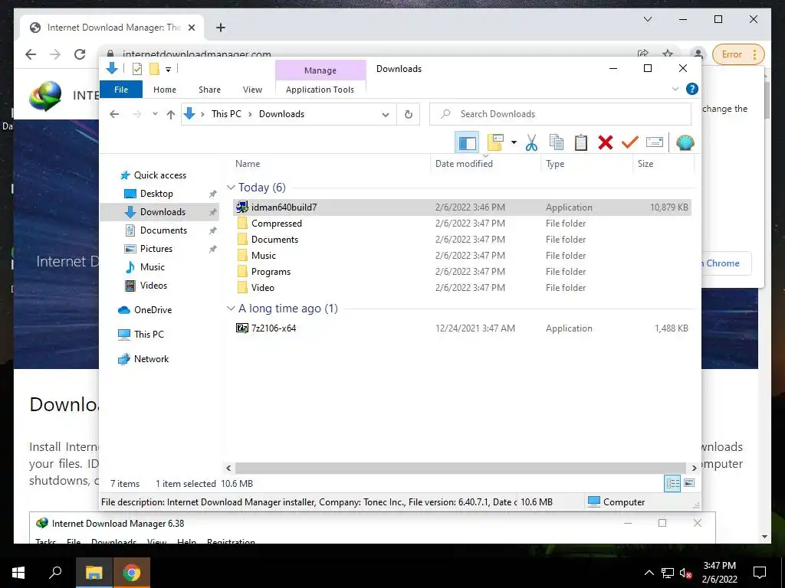Expand the ribbon with the chevron
Image resolution: width=785 pixels, height=588 pixels.
[675, 89]
